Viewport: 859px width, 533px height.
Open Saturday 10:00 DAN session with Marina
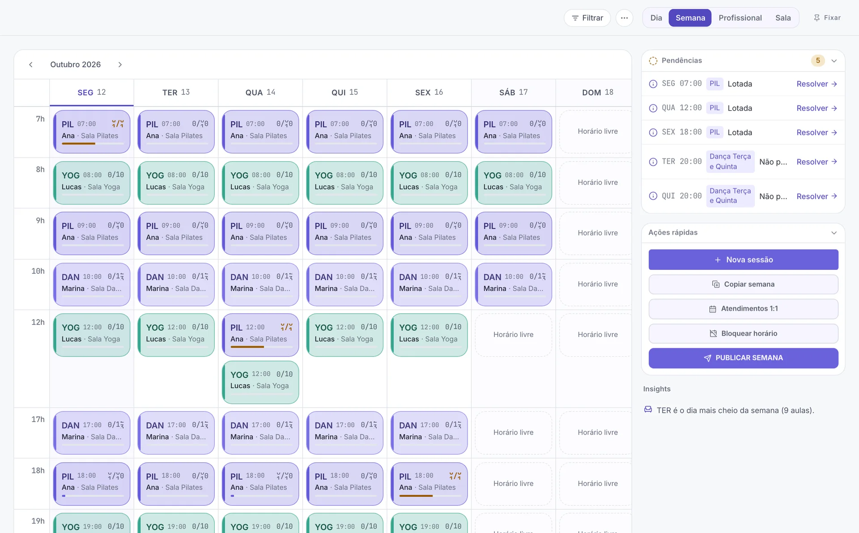513,284
